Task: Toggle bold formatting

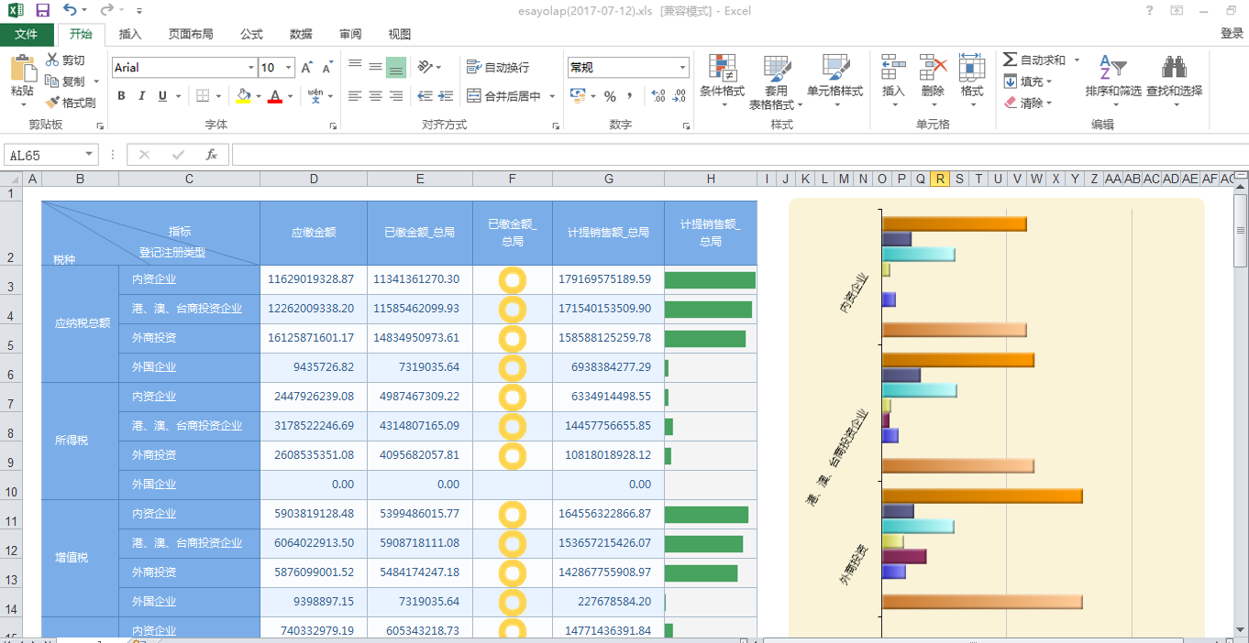Action: tap(121, 96)
